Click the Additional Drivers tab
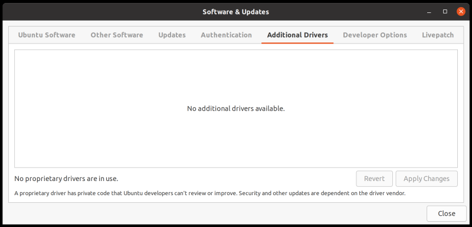 click(297, 35)
